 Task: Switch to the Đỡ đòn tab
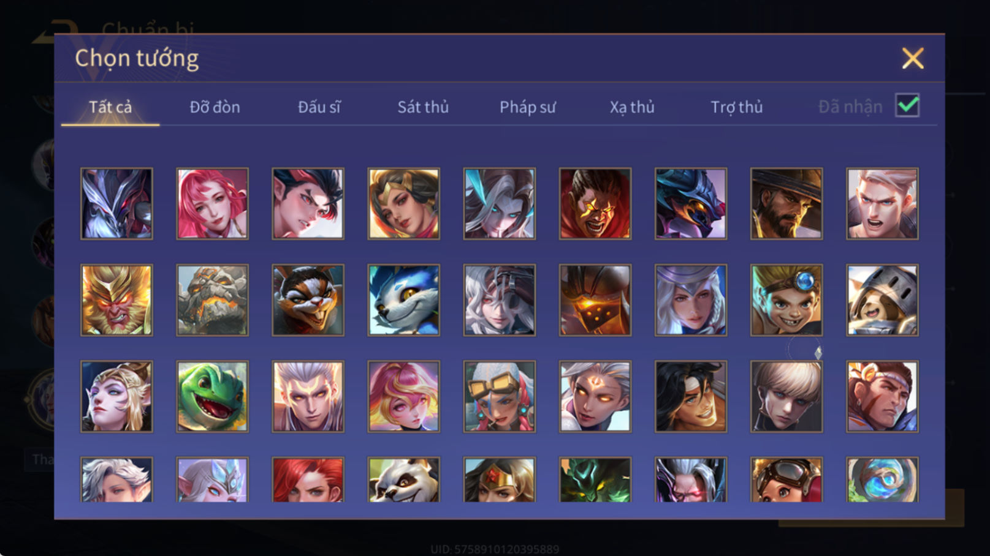[215, 107]
